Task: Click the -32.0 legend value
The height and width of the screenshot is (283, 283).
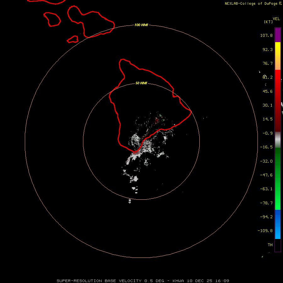Action: pyautogui.click(x=266, y=161)
